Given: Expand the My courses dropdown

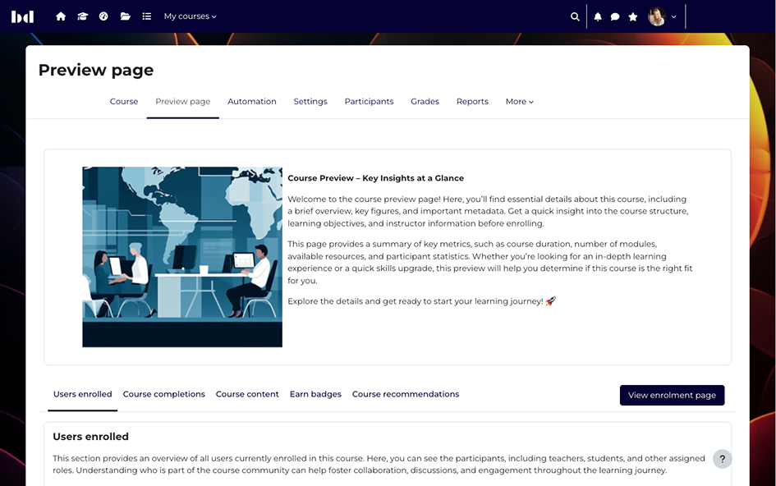Looking at the screenshot, I should 190,16.
